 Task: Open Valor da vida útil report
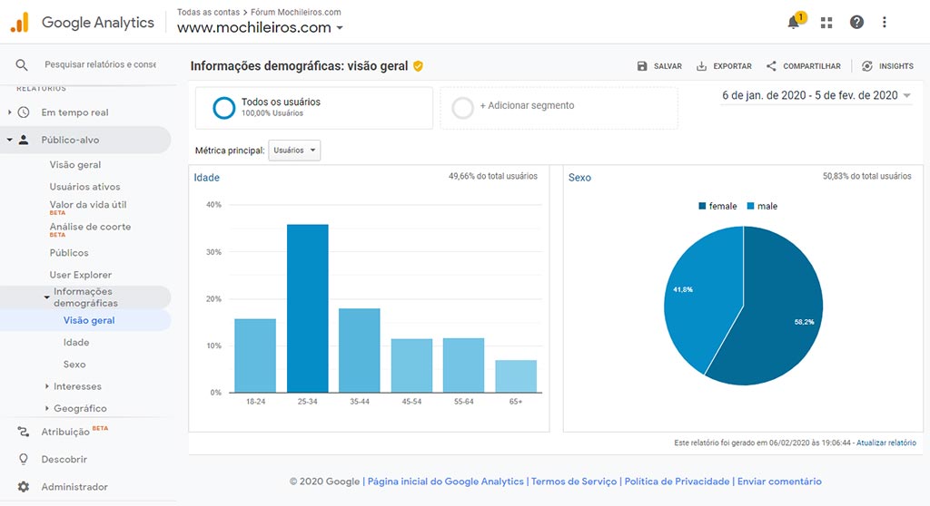tap(88, 205)
